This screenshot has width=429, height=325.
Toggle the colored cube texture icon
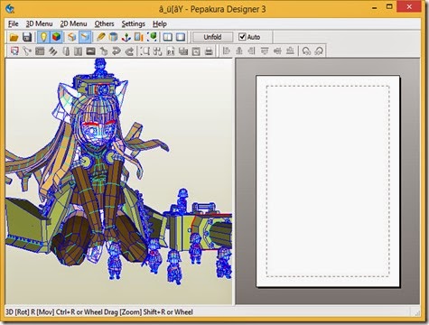pos(56,37)
